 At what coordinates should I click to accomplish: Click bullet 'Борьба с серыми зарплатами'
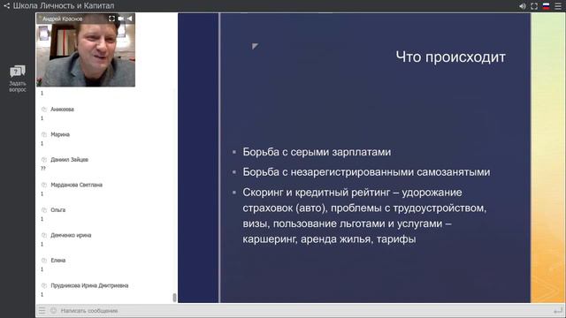tap(317, 152)
